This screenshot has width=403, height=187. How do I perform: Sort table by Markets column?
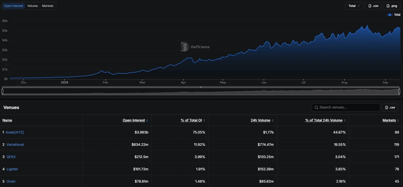click(389, 120)
